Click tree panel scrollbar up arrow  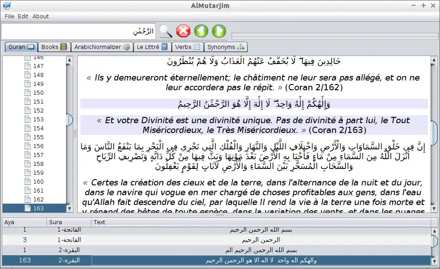pyautogui.click(x=69, y=60)
